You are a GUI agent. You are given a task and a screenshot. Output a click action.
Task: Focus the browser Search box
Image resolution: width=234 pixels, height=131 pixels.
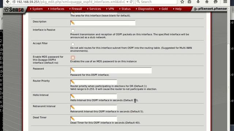[156, 2]
